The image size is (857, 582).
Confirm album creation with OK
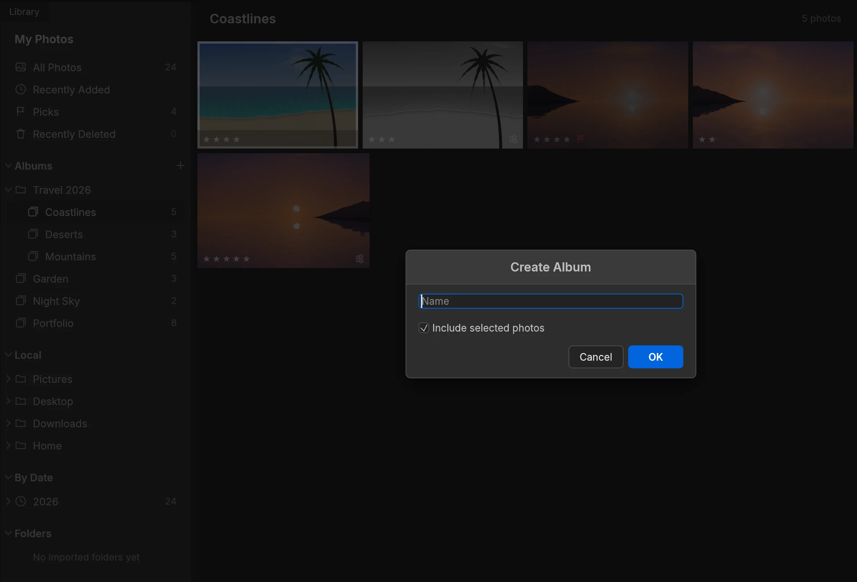(x=655, y=357)
